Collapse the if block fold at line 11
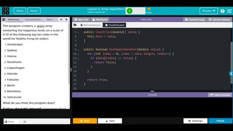Image resolution: width=233 pixels, height=131 pixels. coord(78,59)
